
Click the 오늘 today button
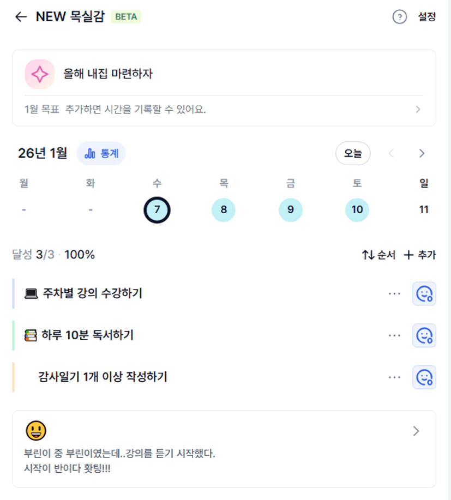coord(353,153)
